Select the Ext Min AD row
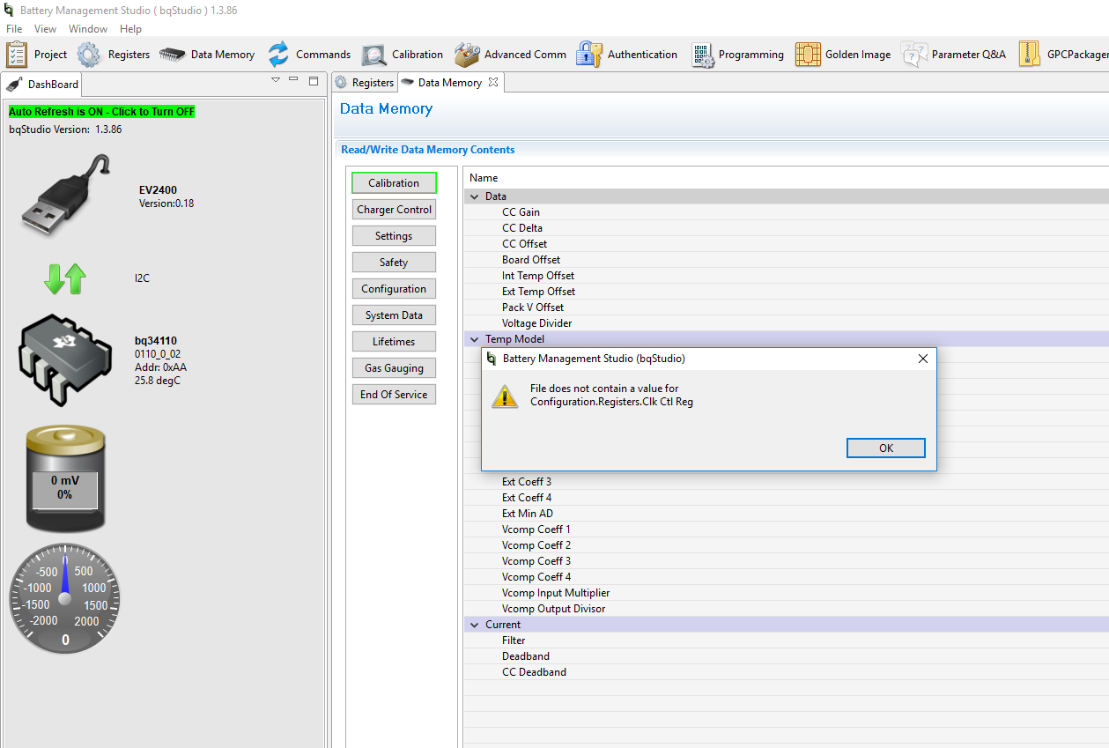 point(786,514)
